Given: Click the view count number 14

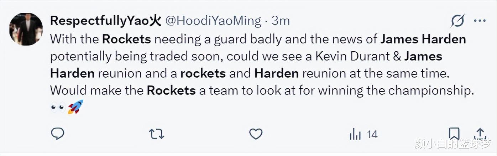Looking at the screenshot, I should click(x=372, y=134).
